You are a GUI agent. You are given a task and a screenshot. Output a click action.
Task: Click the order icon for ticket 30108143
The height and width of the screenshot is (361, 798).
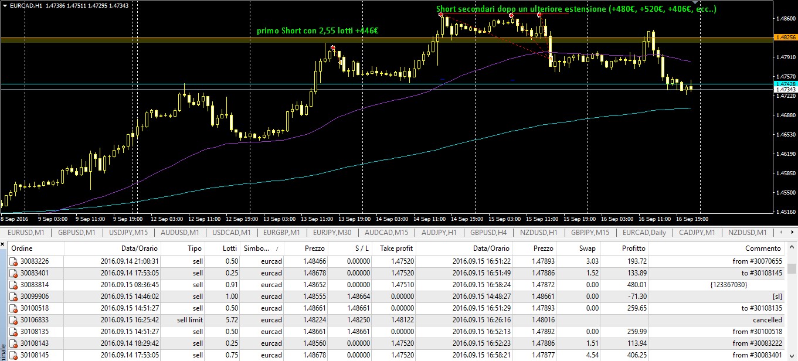14,343
